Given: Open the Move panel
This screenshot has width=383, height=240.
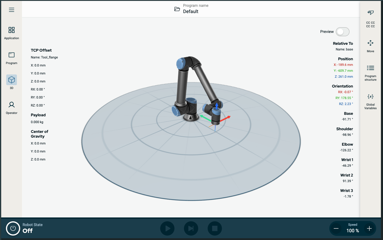Looking at the screenshot, I should [370, 43].
